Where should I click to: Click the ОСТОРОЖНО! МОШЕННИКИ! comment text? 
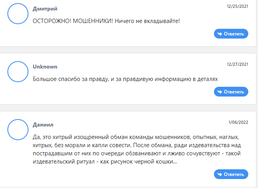(106, 21)
